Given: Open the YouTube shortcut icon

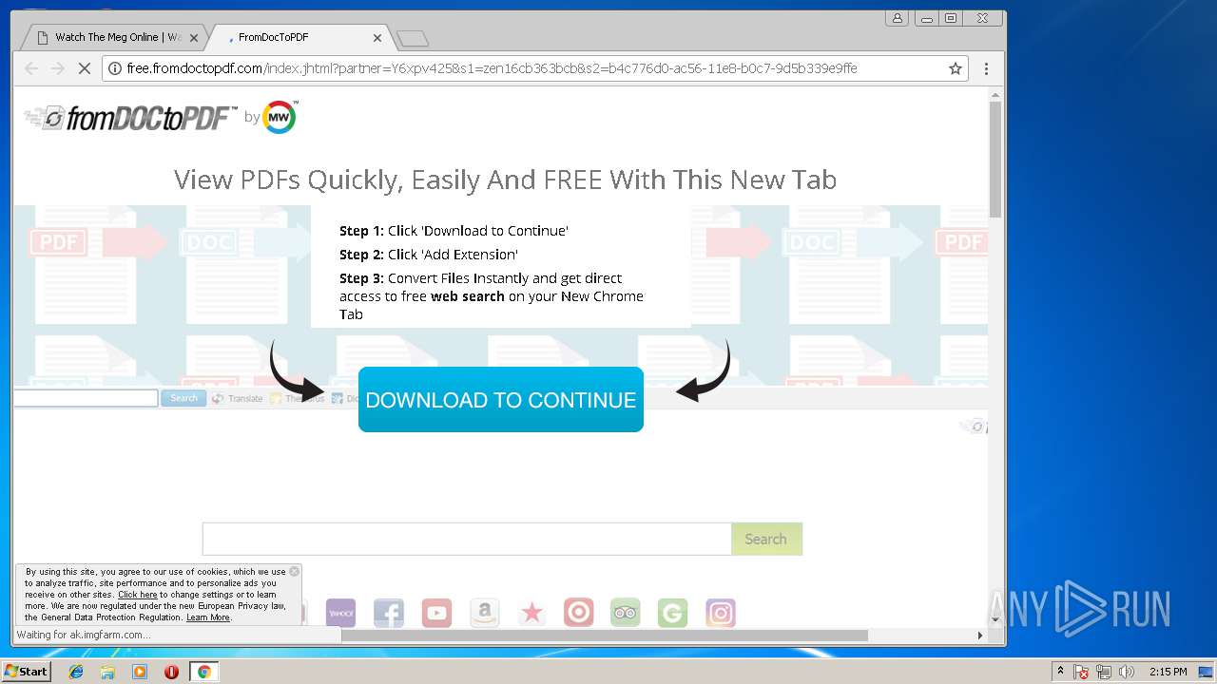Looking at the screenshot, I should point(436,613).
